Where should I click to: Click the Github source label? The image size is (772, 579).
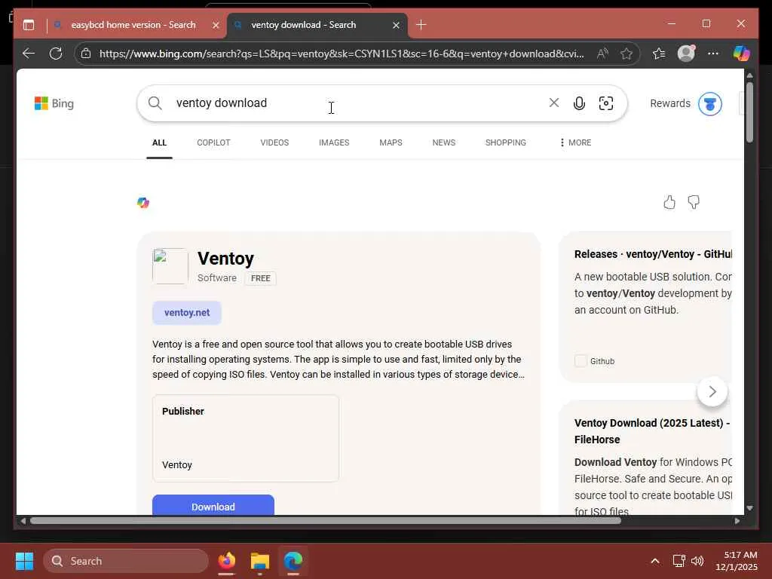click(602, 361)
